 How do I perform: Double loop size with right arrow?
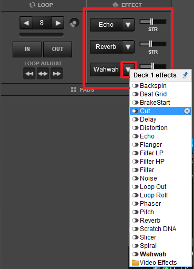(x=58, y=23)
